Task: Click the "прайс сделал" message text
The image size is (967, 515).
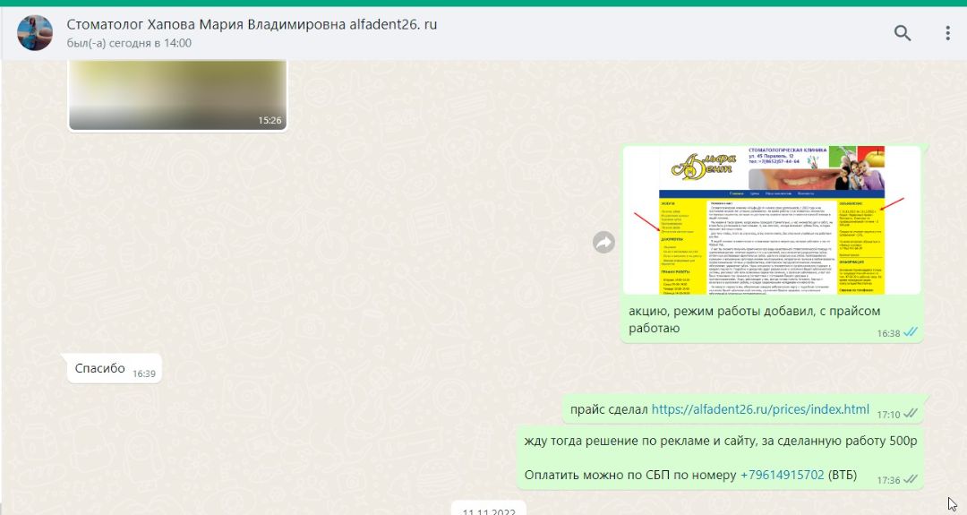Action: [x=609, y=409]
